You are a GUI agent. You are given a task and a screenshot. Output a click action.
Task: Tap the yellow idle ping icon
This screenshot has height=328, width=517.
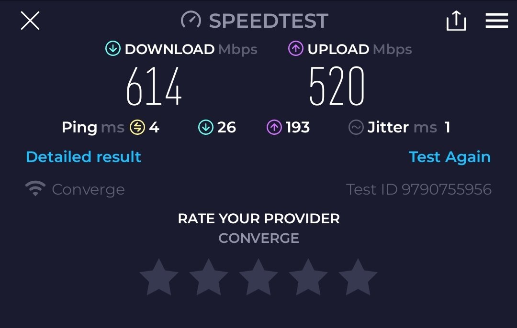(137, 127)
